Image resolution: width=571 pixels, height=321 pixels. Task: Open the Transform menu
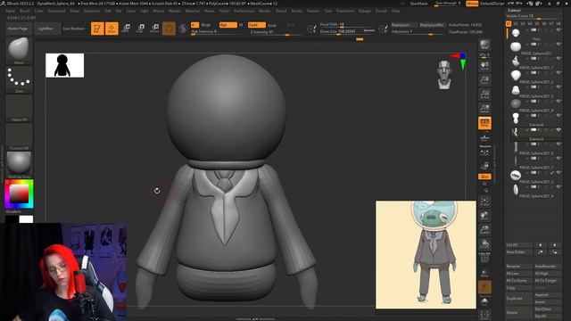tap(345, 11)
